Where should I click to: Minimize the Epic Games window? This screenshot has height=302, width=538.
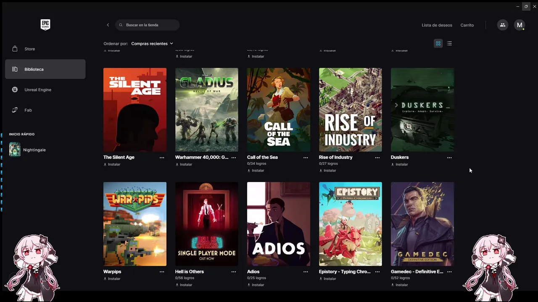pos(518,6)
